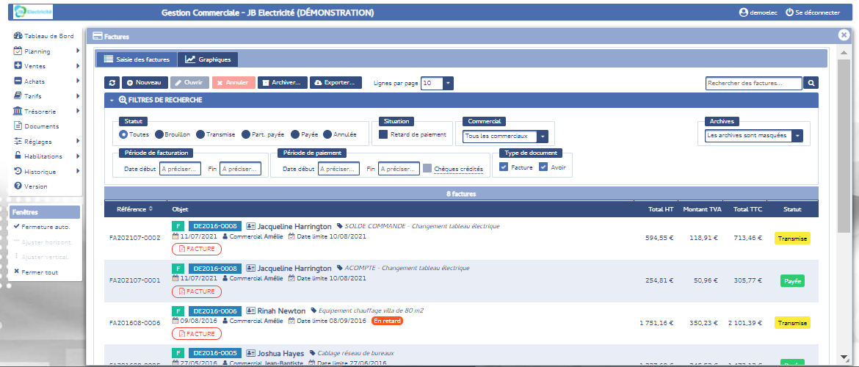Click the Archiver... button
The image size is (859, 367).
pyautogui.click(x=283, y=83)
